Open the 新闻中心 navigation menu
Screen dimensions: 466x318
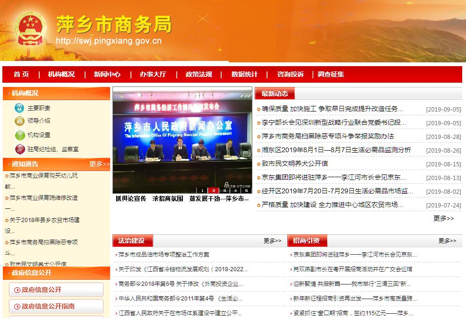107,74
